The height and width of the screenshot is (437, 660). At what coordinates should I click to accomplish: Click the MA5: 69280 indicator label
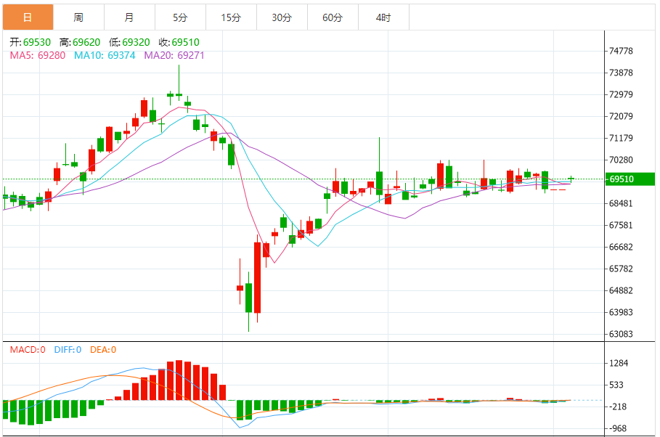click(x=38, y=55)
